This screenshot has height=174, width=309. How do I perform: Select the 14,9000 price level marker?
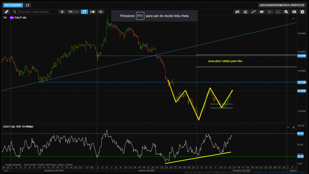(x=302, y=56)
